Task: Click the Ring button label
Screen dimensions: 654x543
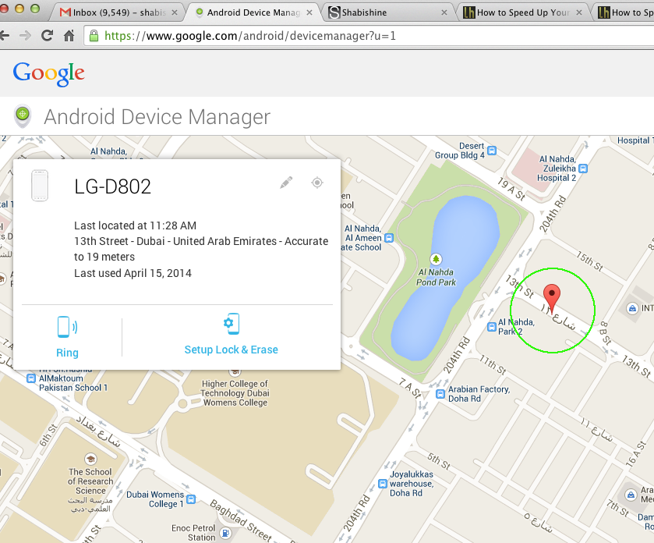Action: coord(67,353)
